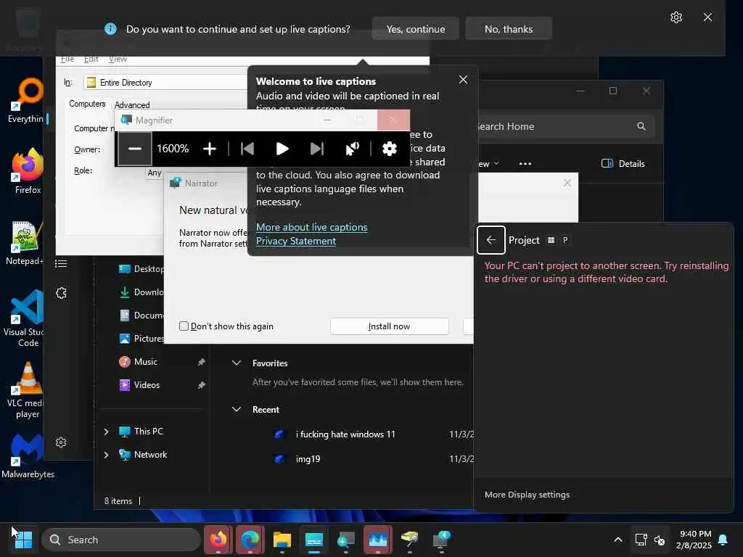Open Microsoft Edge from the taskbar
This screenshot has height=557, width=743.
[250, 540]
